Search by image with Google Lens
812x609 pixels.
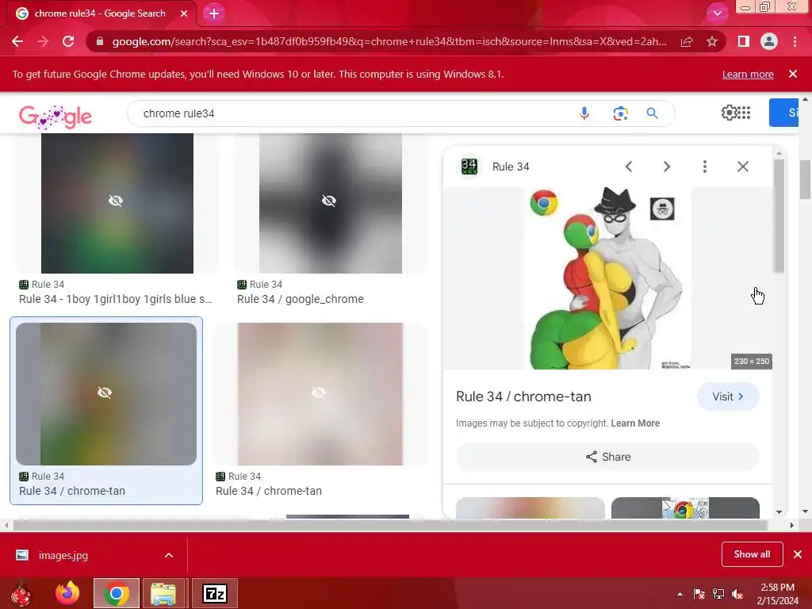tap(620, 113)
